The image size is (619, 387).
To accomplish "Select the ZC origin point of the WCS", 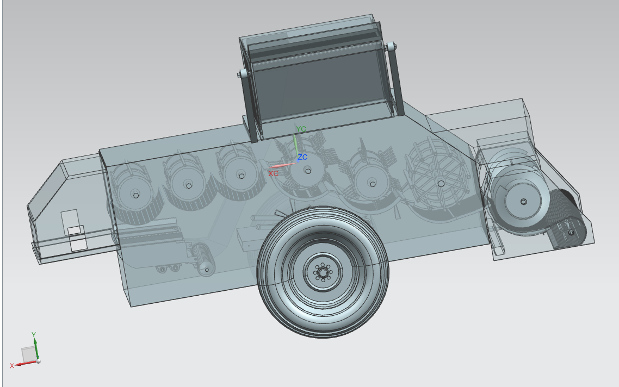I will (x=298, y=161).
